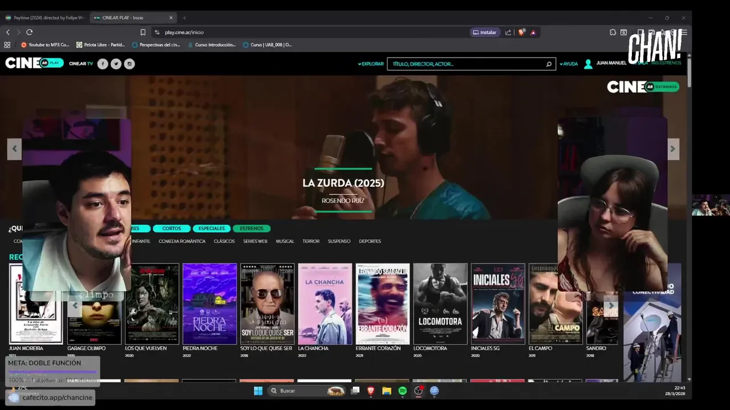Click the Brave rewards triangle icon
This screenshot has width=730, height=410.
[533, 32]
